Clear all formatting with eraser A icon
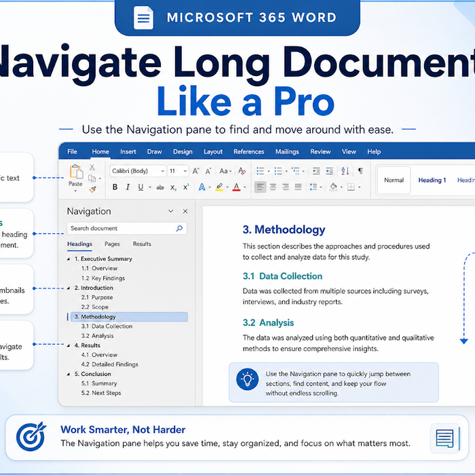 (242, 171)
